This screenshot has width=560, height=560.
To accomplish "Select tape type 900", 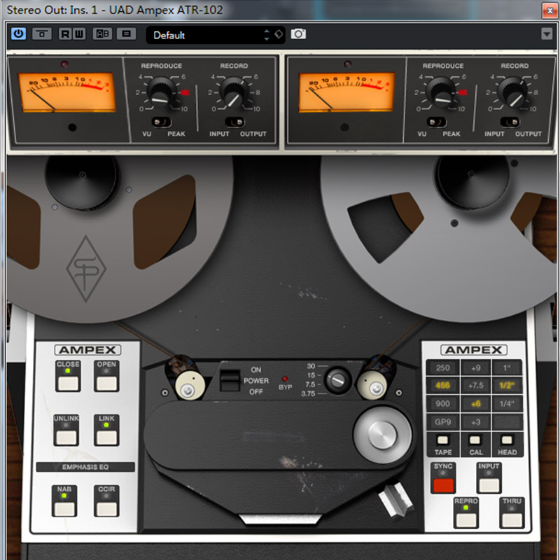I will click(x=442, y=404).
